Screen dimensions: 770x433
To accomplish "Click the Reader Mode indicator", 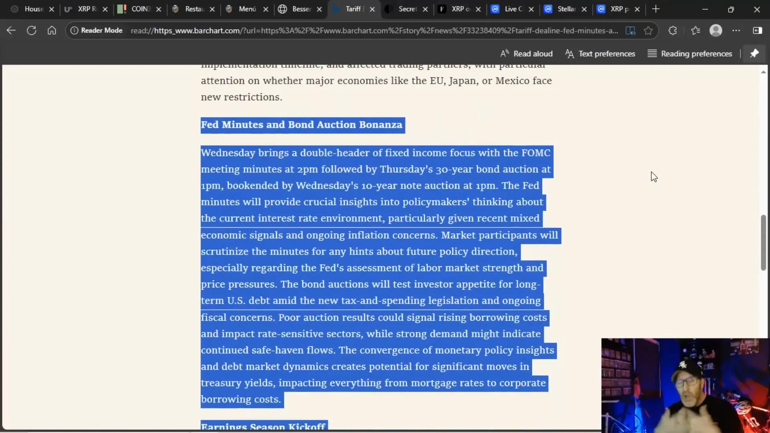I will click(x=96, y=30).
